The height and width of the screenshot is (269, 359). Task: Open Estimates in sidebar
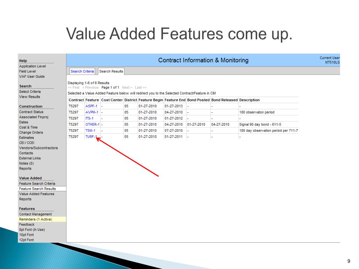click(27, 138)
